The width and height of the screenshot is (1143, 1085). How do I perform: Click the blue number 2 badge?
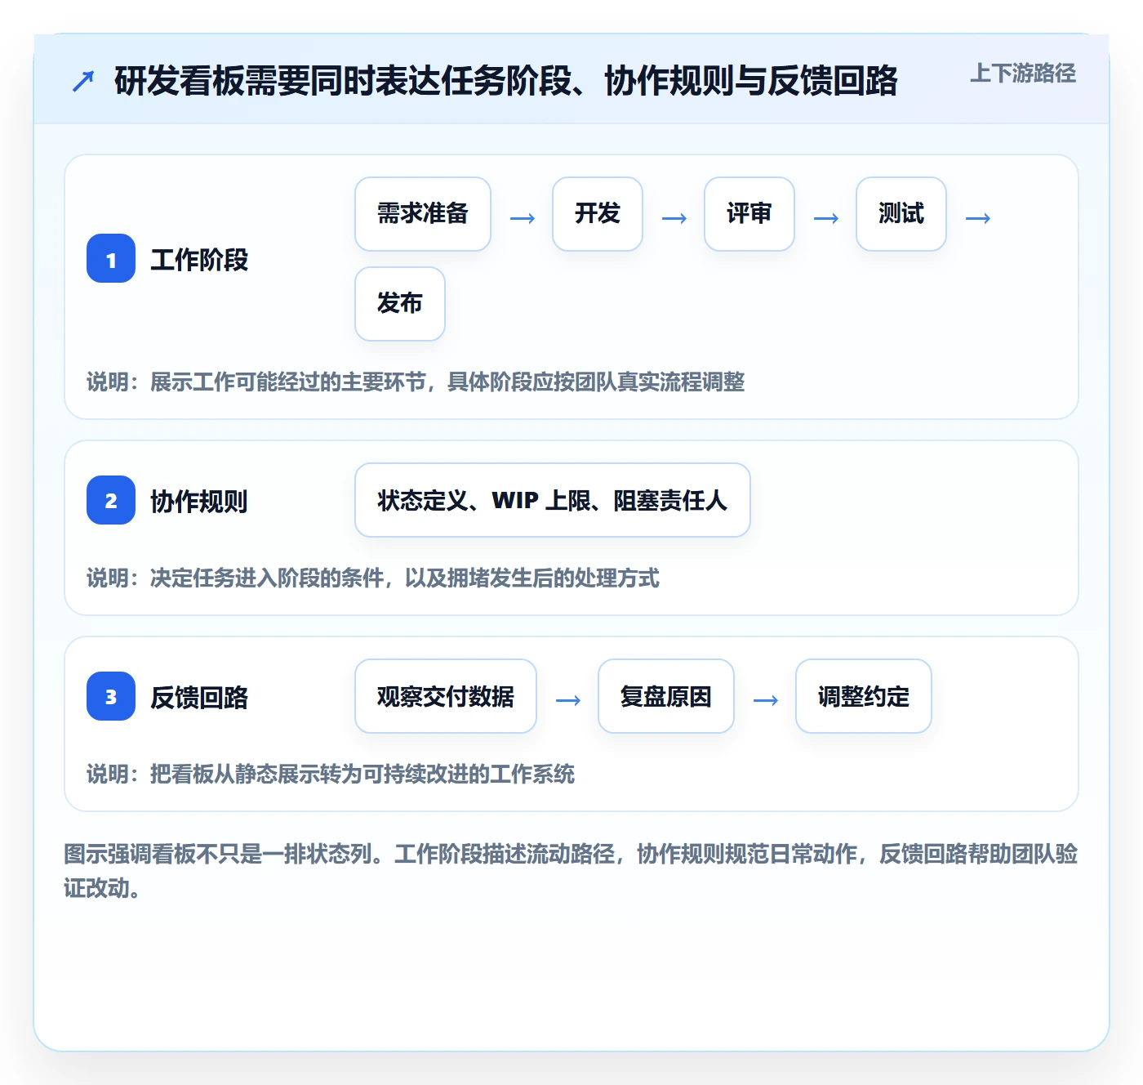(111, 500)
